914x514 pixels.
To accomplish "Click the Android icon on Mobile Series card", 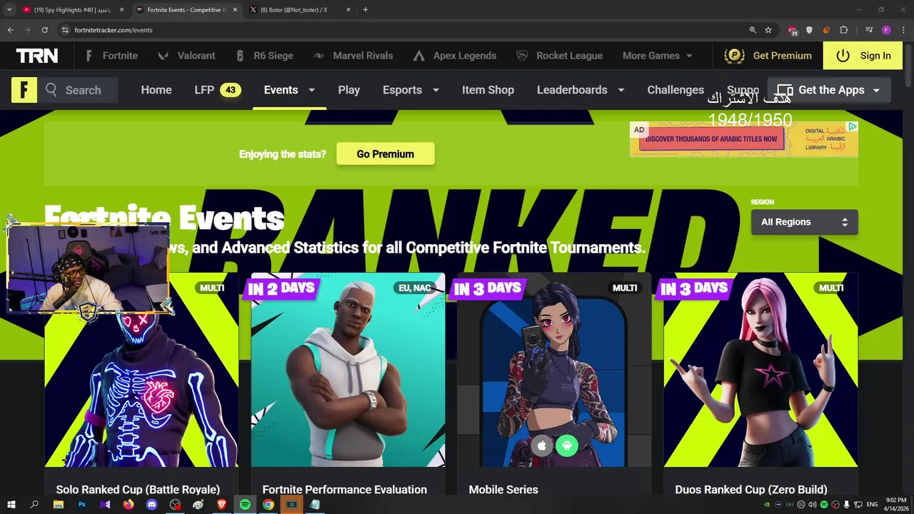I will click(567, 446).
